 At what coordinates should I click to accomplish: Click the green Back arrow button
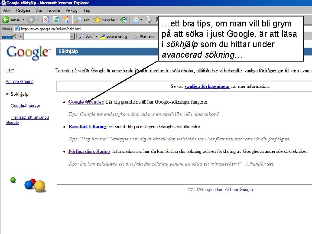pos(6,19)
